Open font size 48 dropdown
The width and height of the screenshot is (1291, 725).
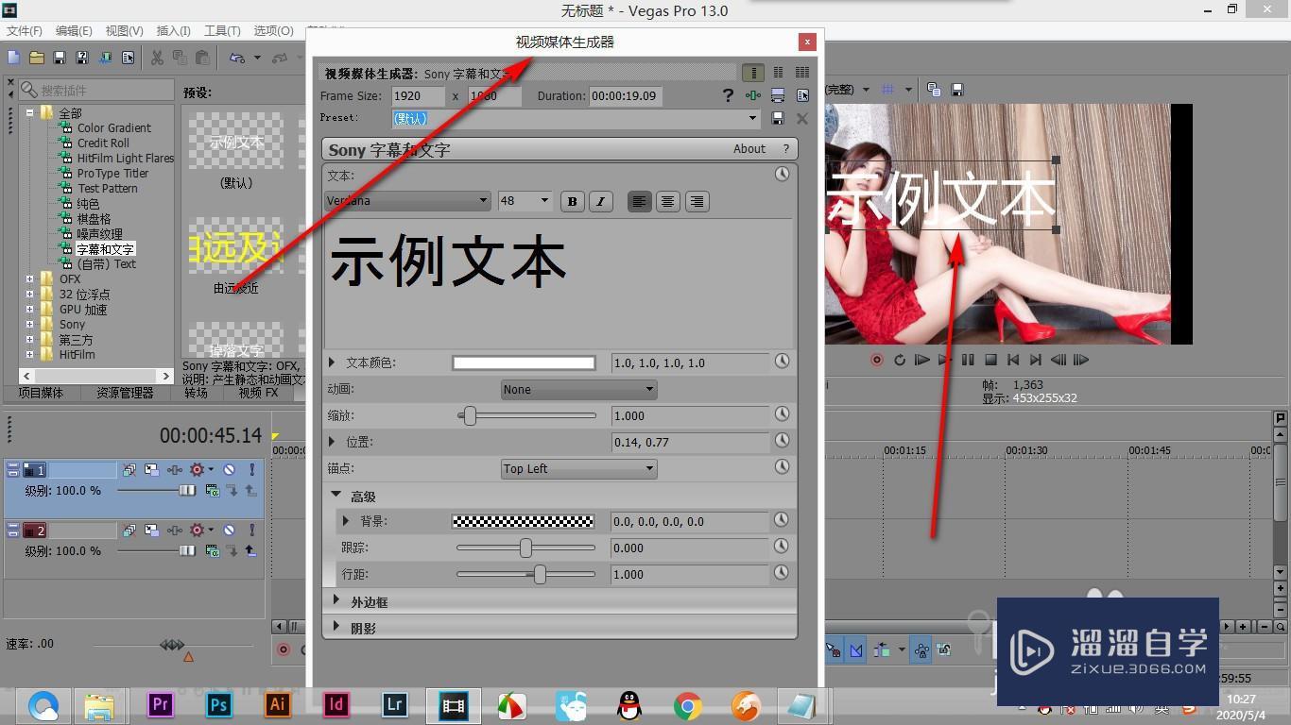(544, 200)
